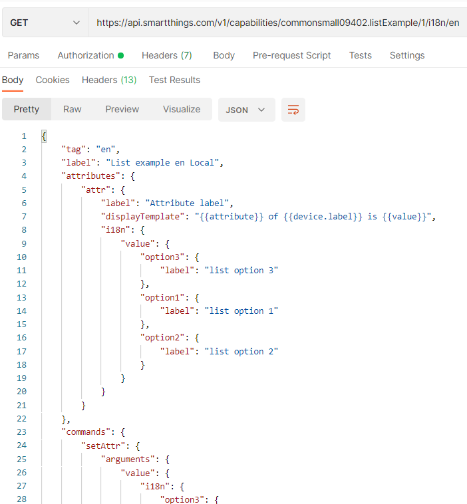
Task: Select the request Body tab
Action: point(224,55)
